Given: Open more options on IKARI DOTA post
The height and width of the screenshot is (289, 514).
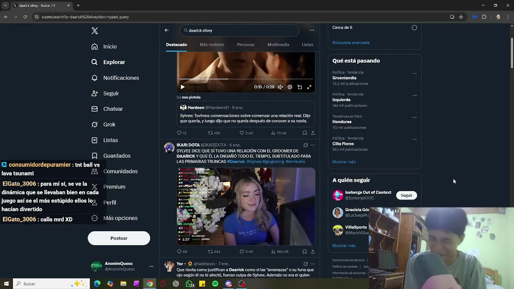Looking at the screenshot, I should click(x=313, y=145).
